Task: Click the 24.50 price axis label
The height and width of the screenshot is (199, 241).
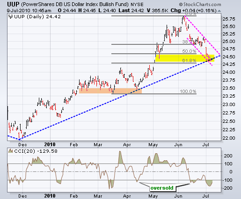Action: click(229, 57)
